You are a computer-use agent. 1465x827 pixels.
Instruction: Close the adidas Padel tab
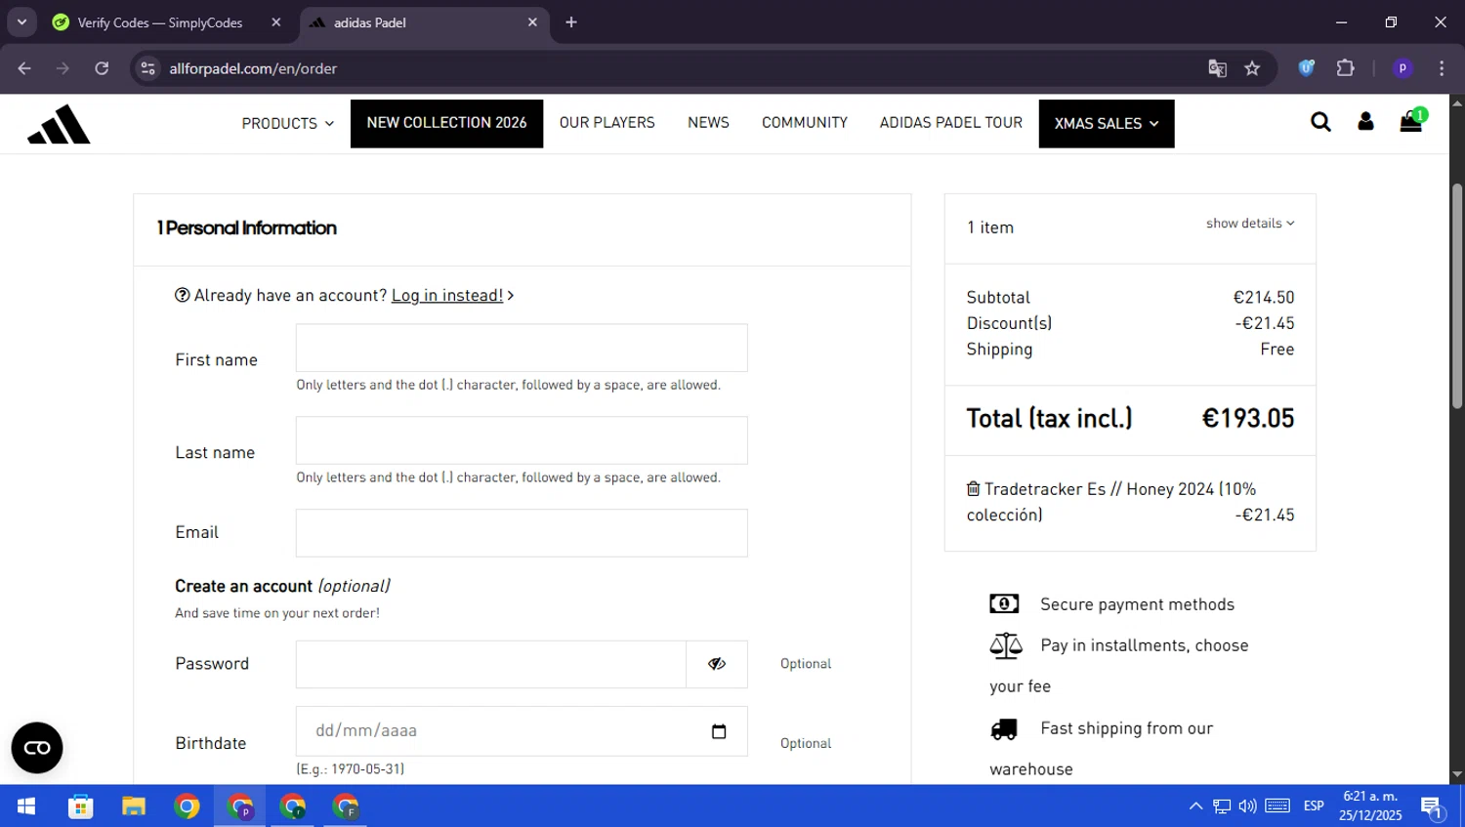[532, 22]
